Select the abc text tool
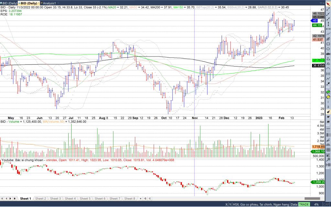 pyautogui.click(x=328, y=54)
